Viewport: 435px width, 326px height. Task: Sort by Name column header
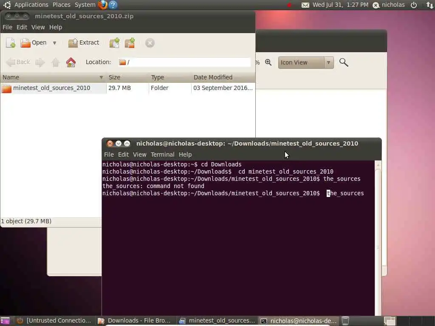(x=53, y=77)
